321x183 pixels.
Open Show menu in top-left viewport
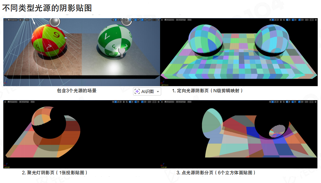[x=27, y=20]
